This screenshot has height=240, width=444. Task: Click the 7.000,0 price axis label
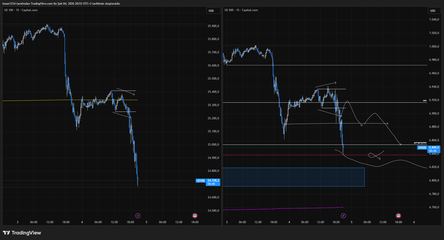(x=434, y=47)
